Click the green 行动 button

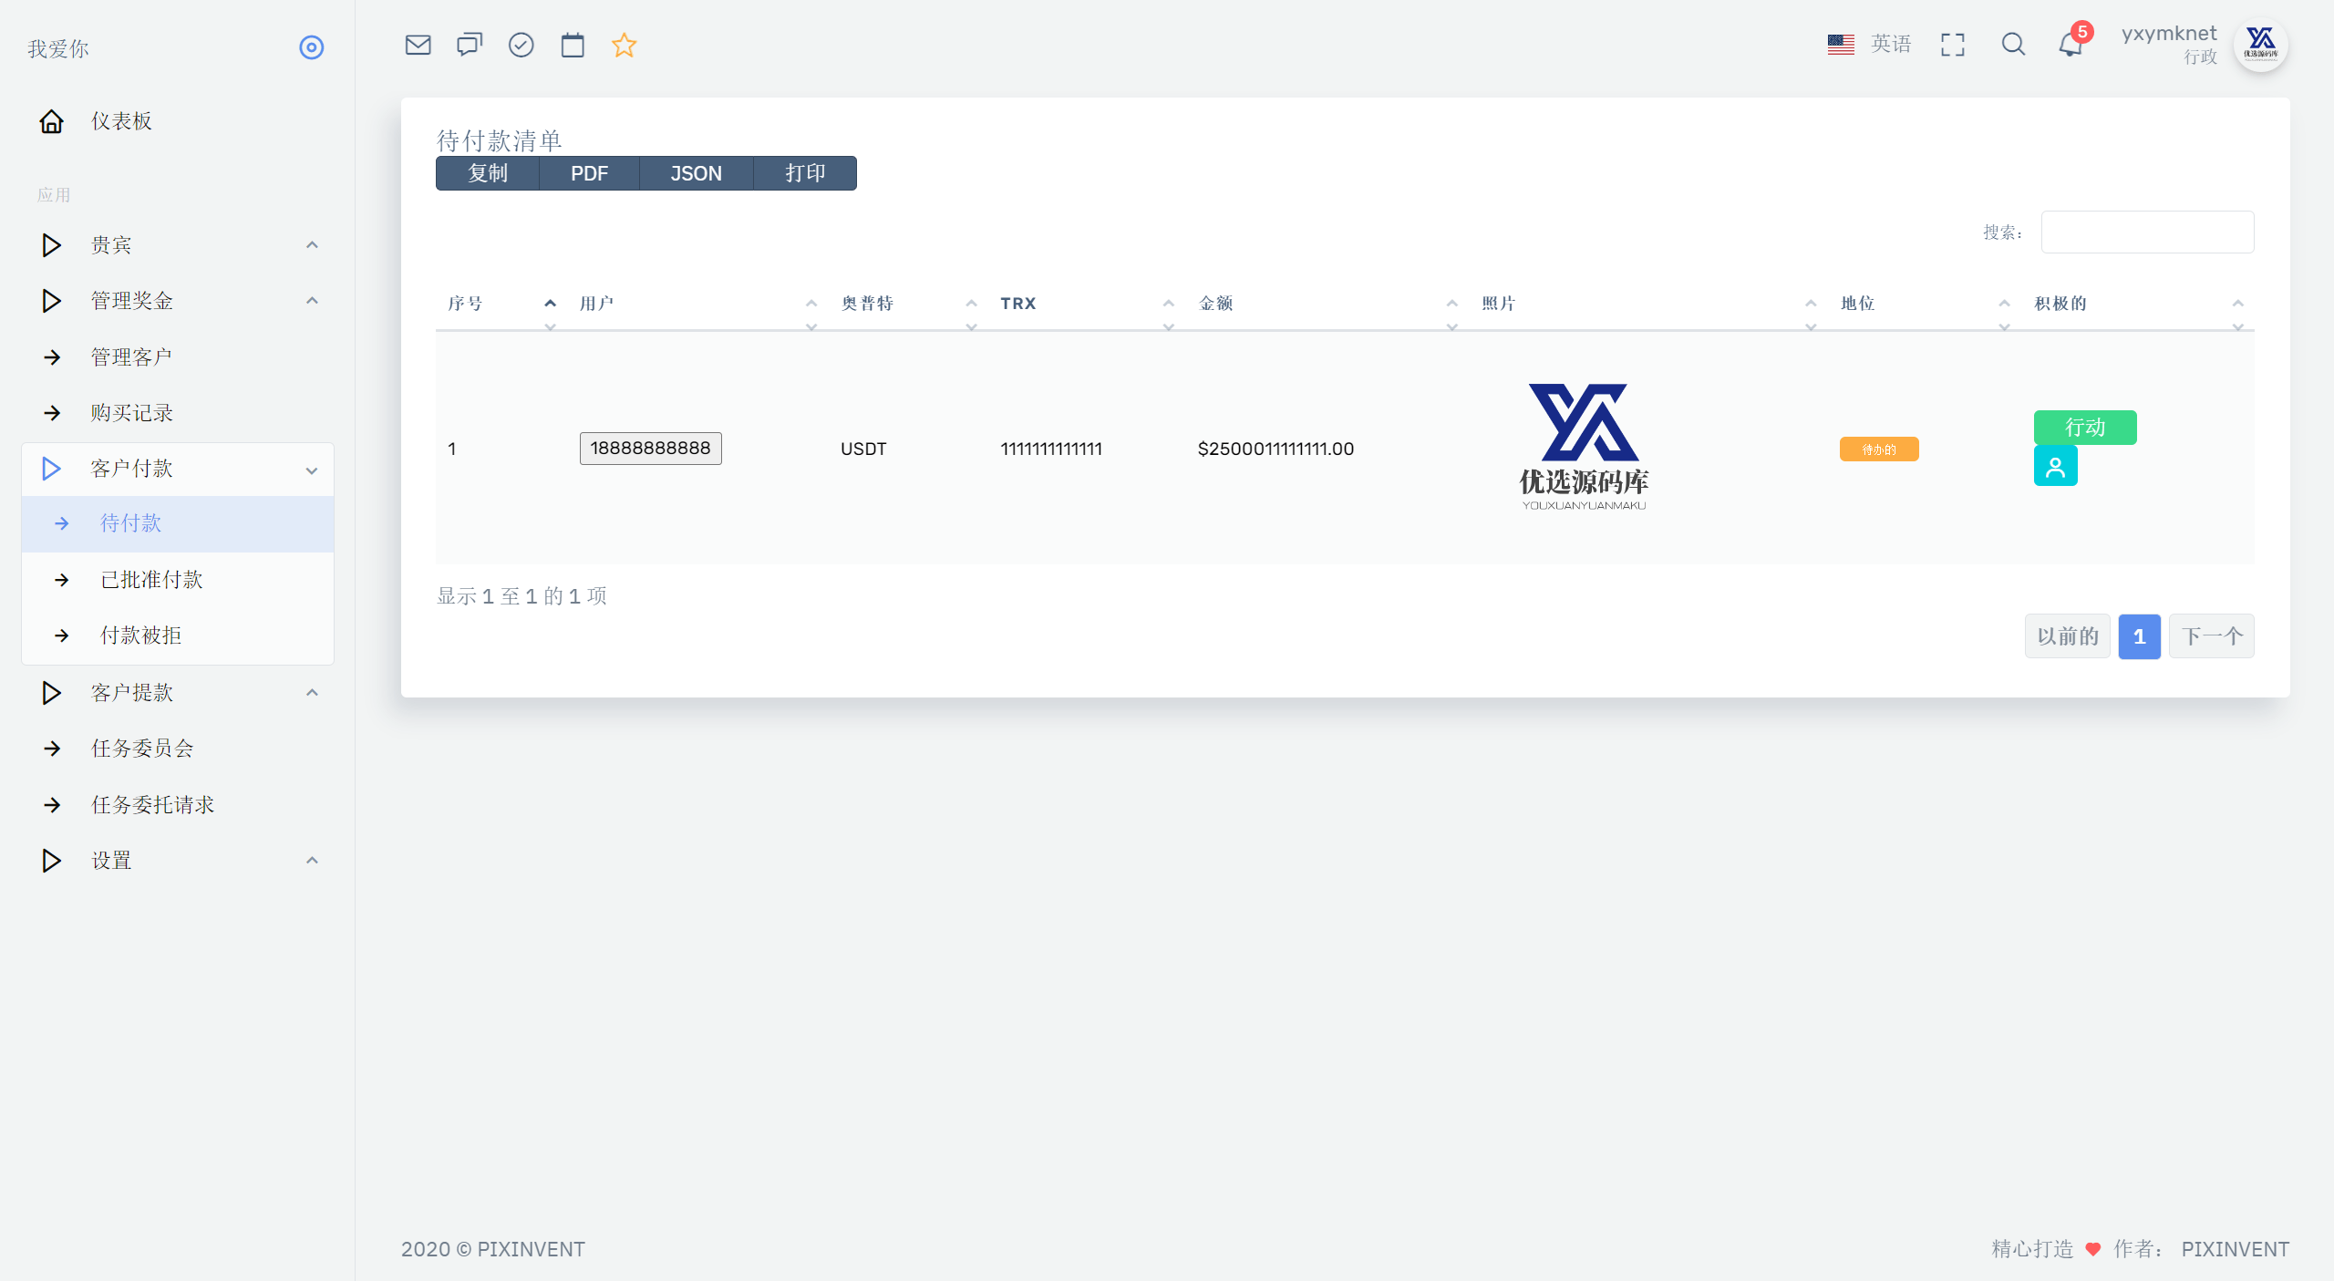pyautogui.click(x=2085, y=428)
